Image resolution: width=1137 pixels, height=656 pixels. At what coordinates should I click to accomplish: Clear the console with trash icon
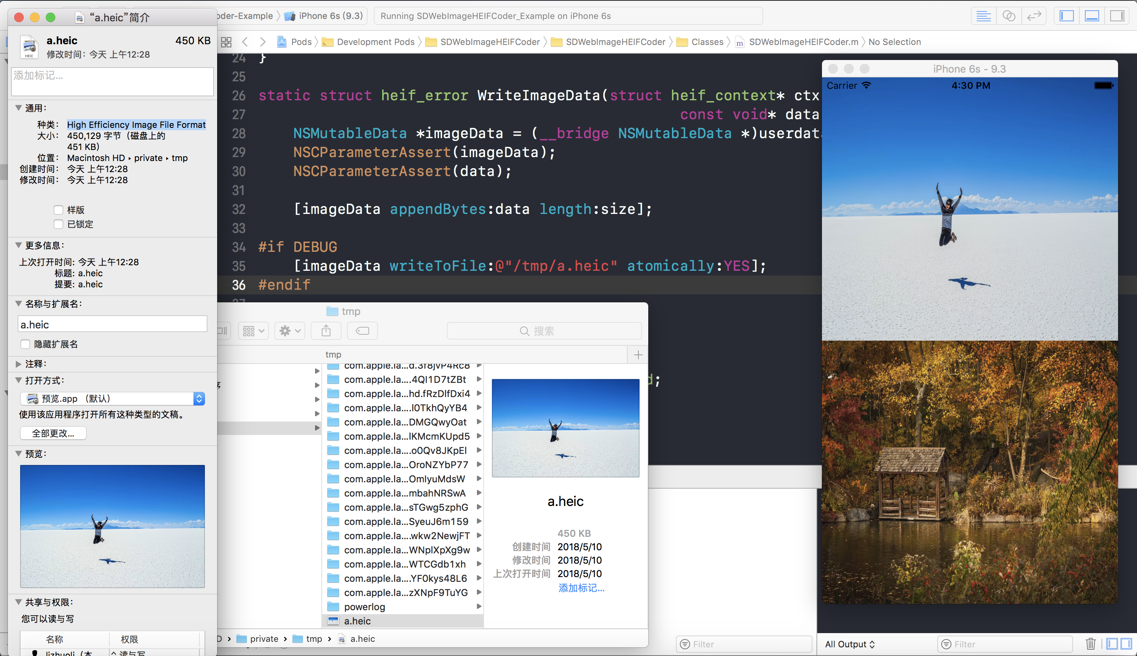click(x=1090, y=644)
